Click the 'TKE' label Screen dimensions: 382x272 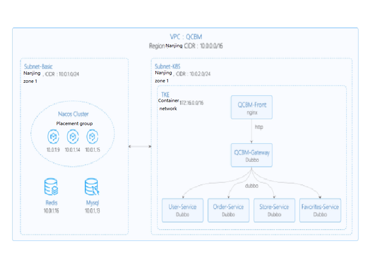click(x=165, y=95)
